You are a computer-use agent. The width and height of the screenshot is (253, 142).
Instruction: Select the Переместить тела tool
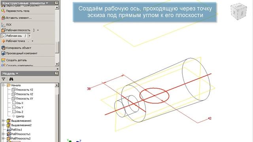15,11
